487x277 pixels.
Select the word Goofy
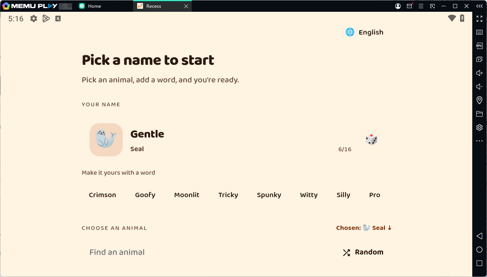point(145,195)
